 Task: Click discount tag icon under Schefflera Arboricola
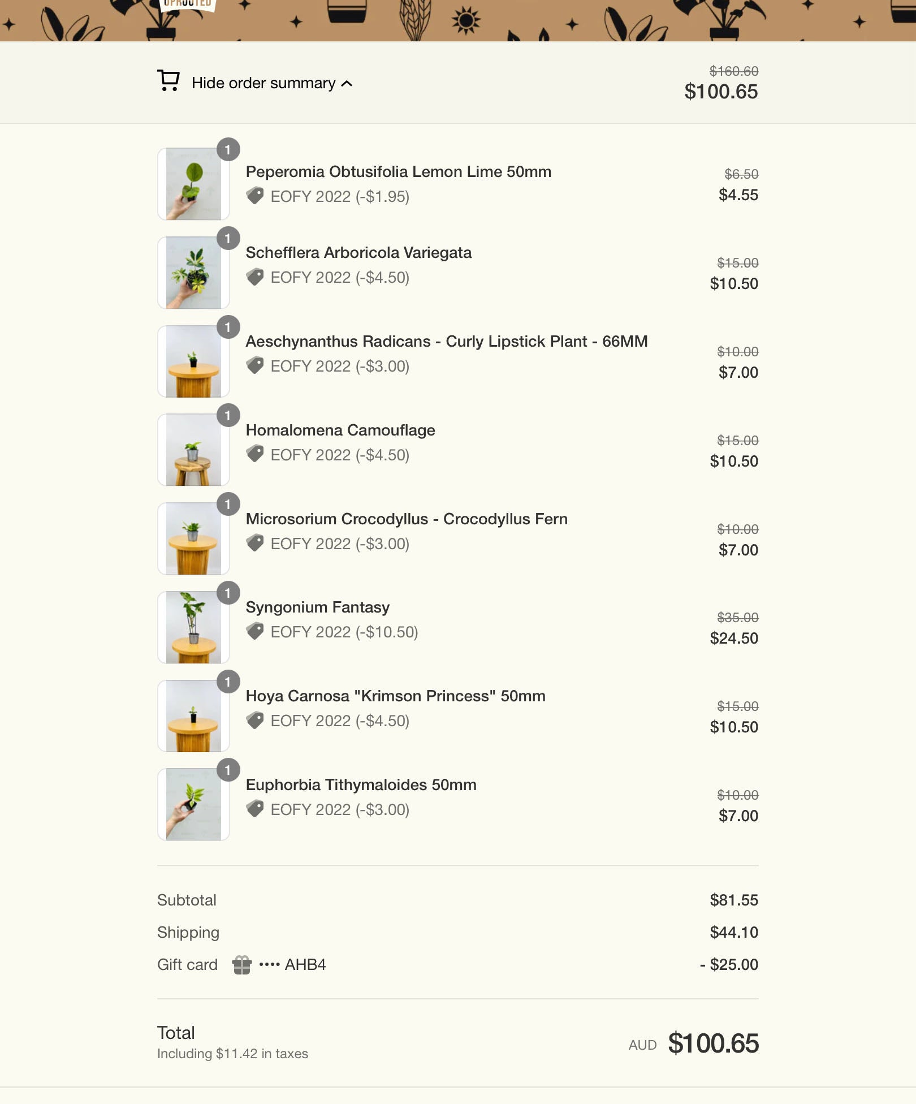coord(255,277)
